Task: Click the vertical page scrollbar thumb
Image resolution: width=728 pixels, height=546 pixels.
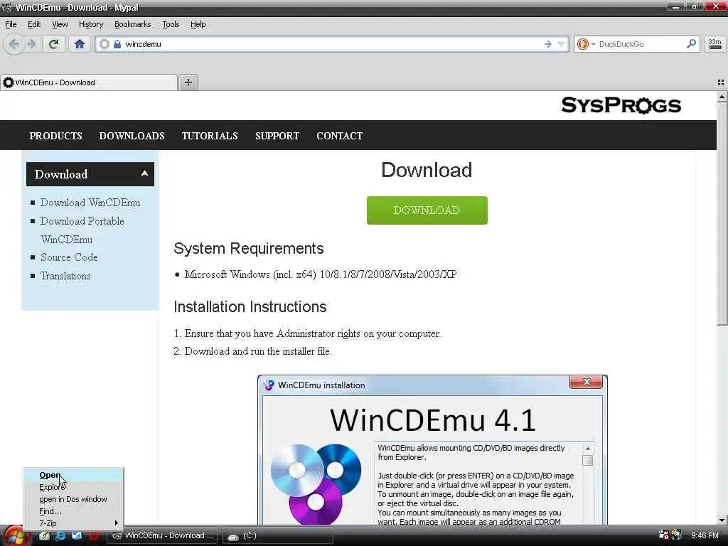Action: coord(722,213)
